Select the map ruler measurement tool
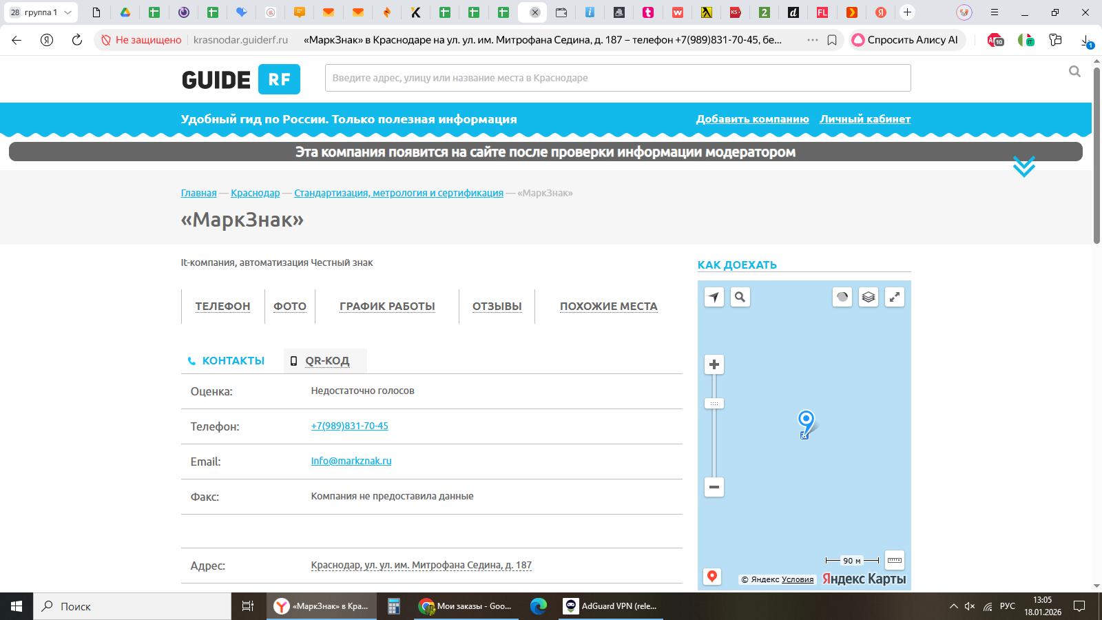 pyautogui.click(x=894, y=560)
